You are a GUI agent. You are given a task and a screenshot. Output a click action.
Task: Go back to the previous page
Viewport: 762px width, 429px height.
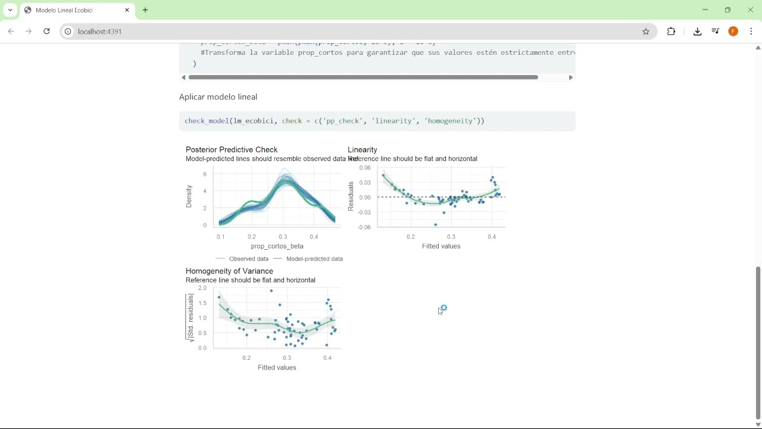point(11,32)
